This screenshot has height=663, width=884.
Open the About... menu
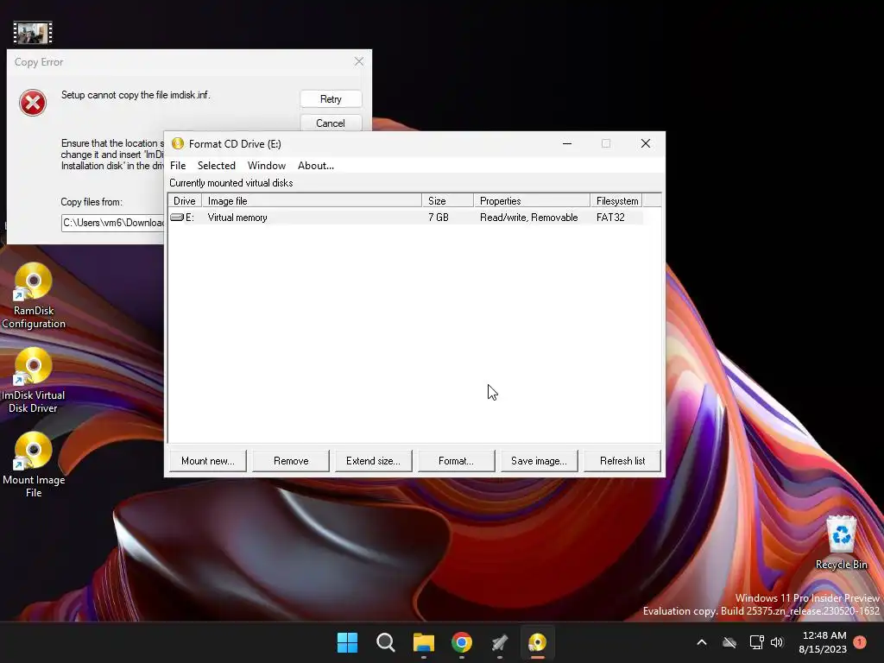[x=316, y=166]
